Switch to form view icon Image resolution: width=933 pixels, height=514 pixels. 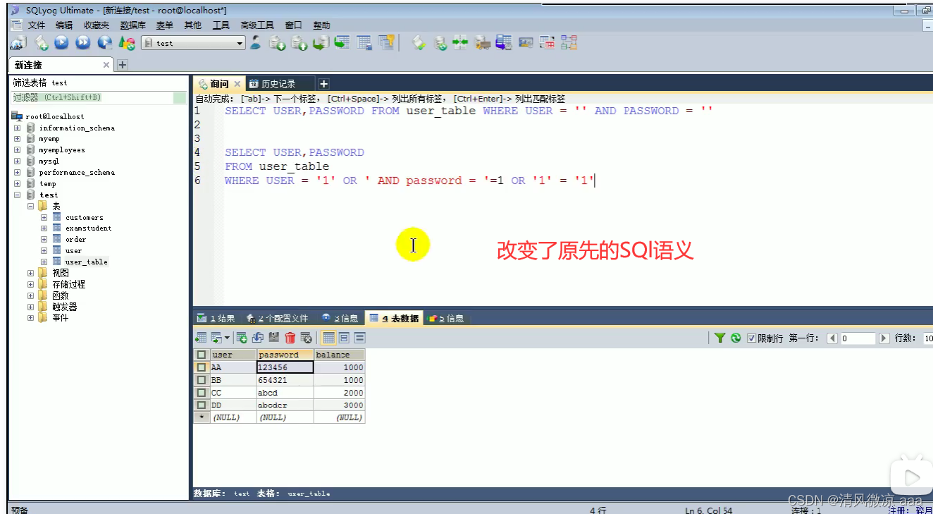[x=344, y=338]
